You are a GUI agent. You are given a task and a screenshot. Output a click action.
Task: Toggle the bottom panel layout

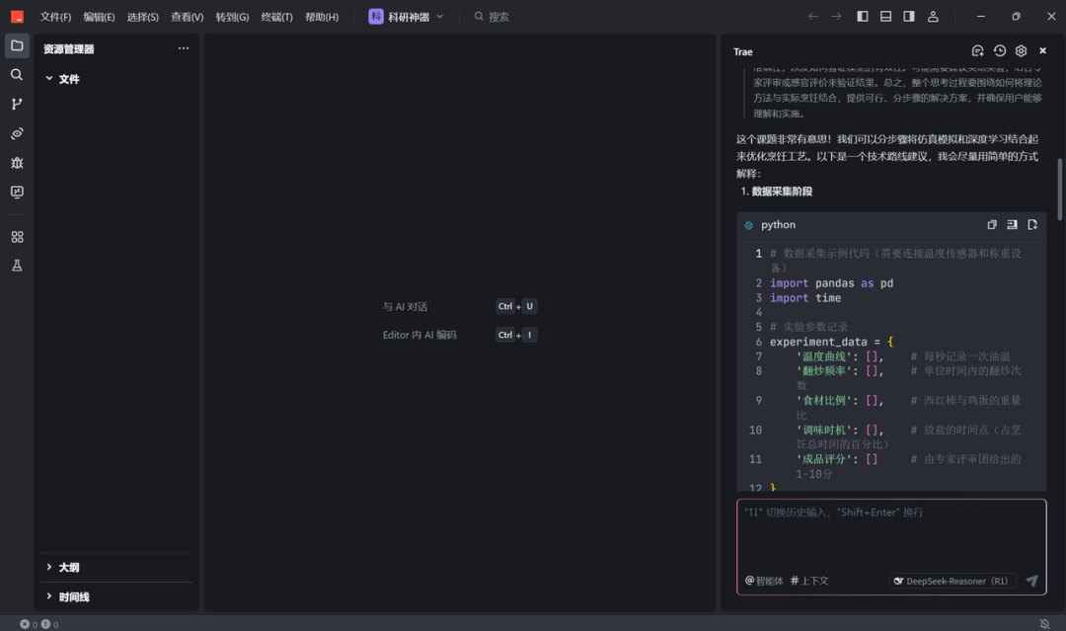pyautogui.click(x=885, y=17)
